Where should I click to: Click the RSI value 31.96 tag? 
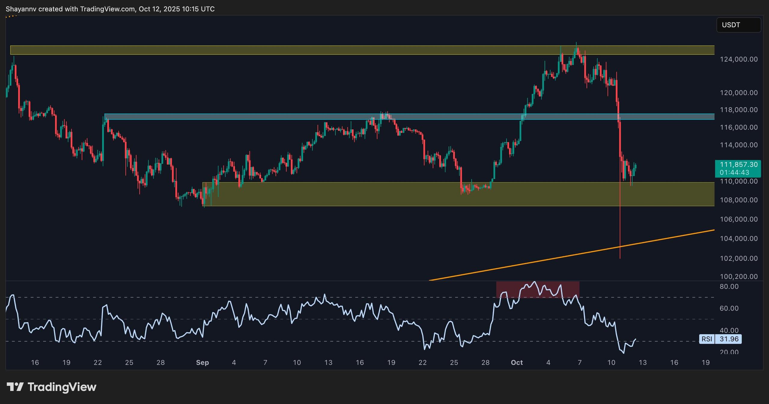click(729, 339)
